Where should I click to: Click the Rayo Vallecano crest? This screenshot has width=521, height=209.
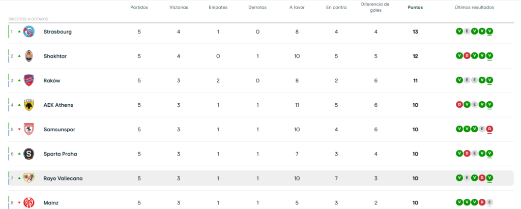click(x=29, y=178)
